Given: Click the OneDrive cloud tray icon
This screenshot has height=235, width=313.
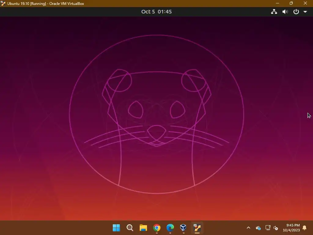Looking at the screenshot, I should pyautogui.click(x=258, y=228).
